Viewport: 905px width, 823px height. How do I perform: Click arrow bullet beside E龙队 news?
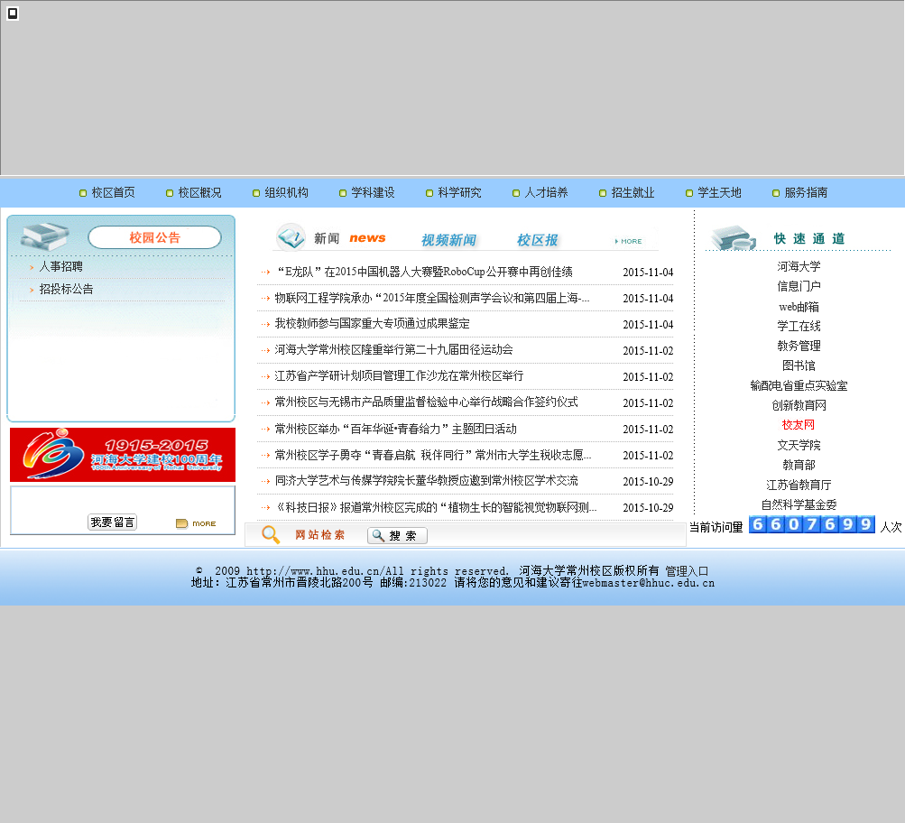265,272
